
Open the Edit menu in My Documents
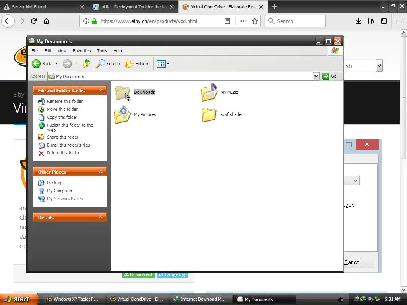pos(48,51)
